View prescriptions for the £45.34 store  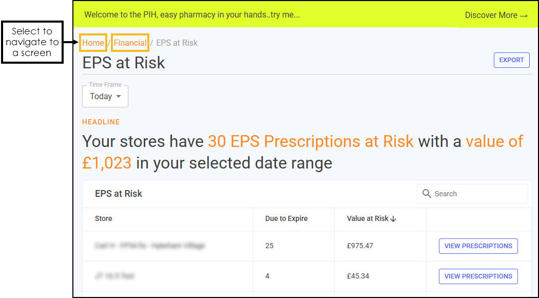pos(478,276)
